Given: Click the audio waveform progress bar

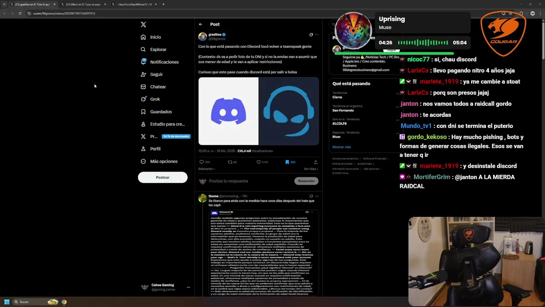Looking at the screenshot, I should (423, 43).
